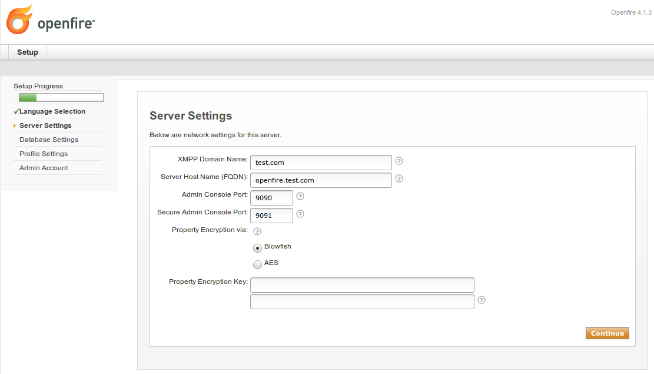Open help icon for Property Encryption via
654x374 pixels.
[x=257, y=231]
